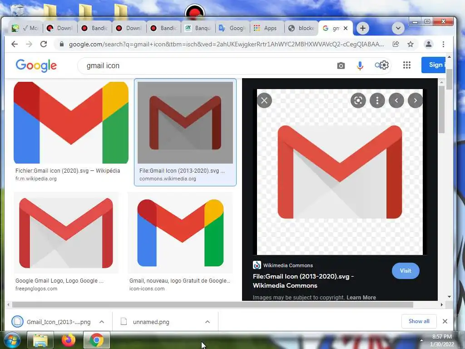Screen dimensions: 465x349
Task: Launch Firefox from the taskbar
Action: pyautogui.click(x=68, y=340)
